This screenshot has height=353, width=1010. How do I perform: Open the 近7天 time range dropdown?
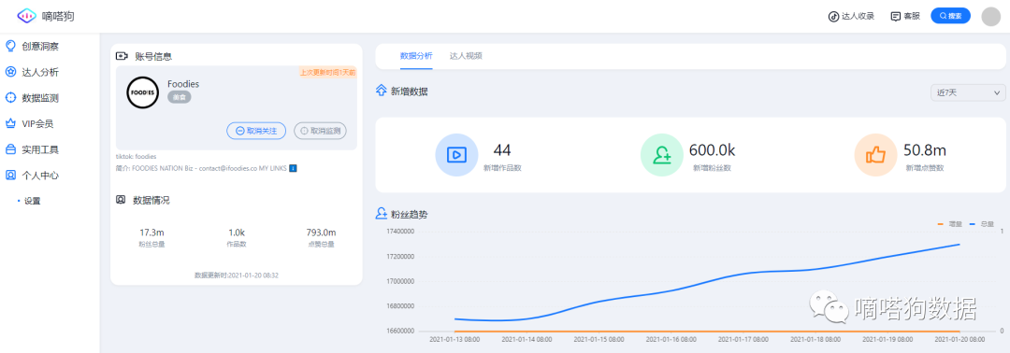tap(968, 92)
